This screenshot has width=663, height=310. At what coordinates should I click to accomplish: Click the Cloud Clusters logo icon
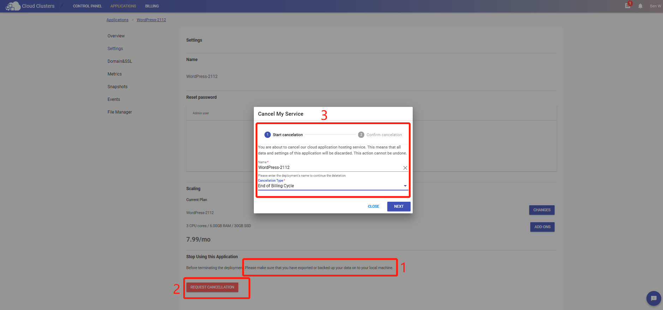[13, 6]
